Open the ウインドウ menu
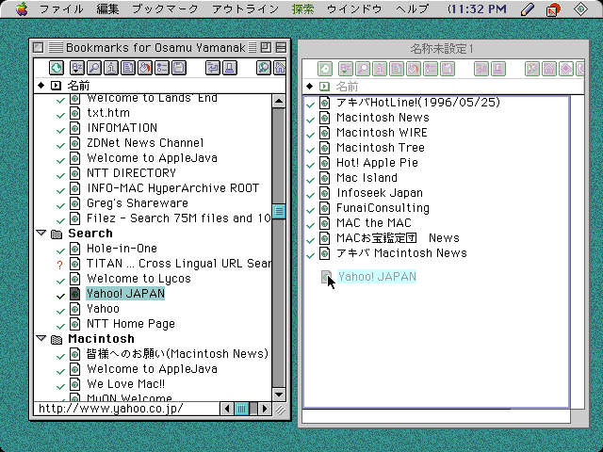Viewport: 603px width, 452px height. [x=354, y=8]
